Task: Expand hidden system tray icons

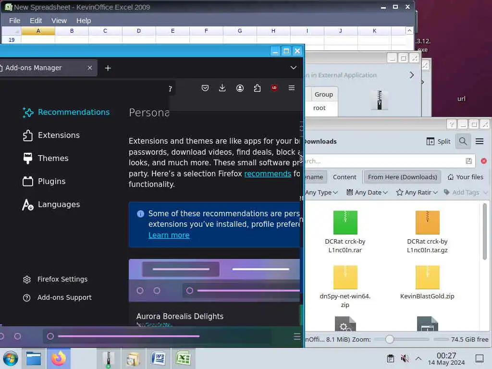Action: [418, 358]
